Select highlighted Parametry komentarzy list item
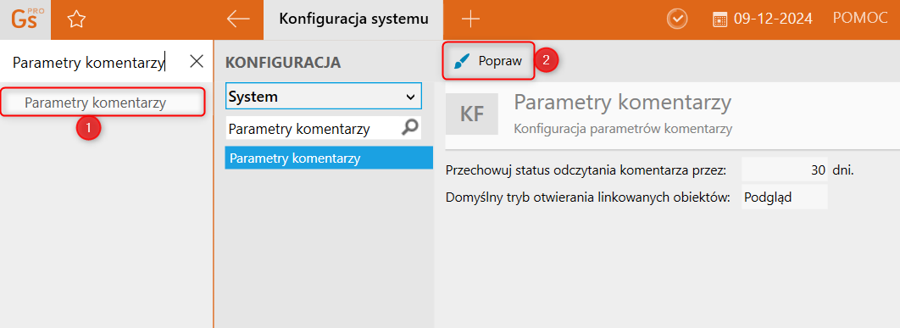 (x=329, y=158)
